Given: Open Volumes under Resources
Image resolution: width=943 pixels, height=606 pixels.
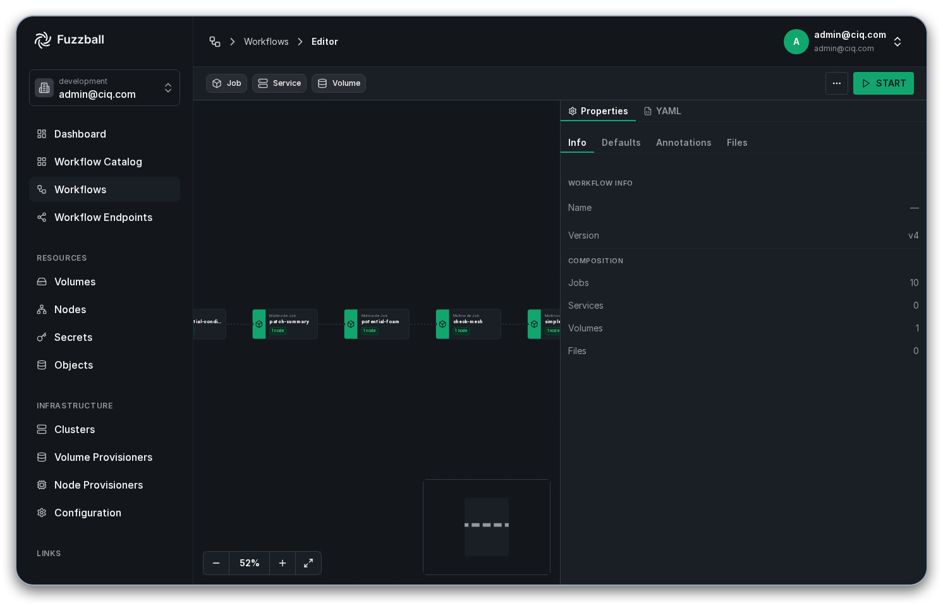Looking at the screenshot, I should 104,282.
